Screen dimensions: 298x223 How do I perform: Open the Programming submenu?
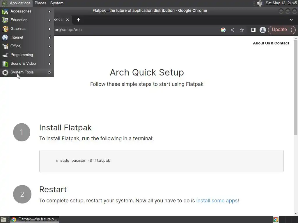27,55
